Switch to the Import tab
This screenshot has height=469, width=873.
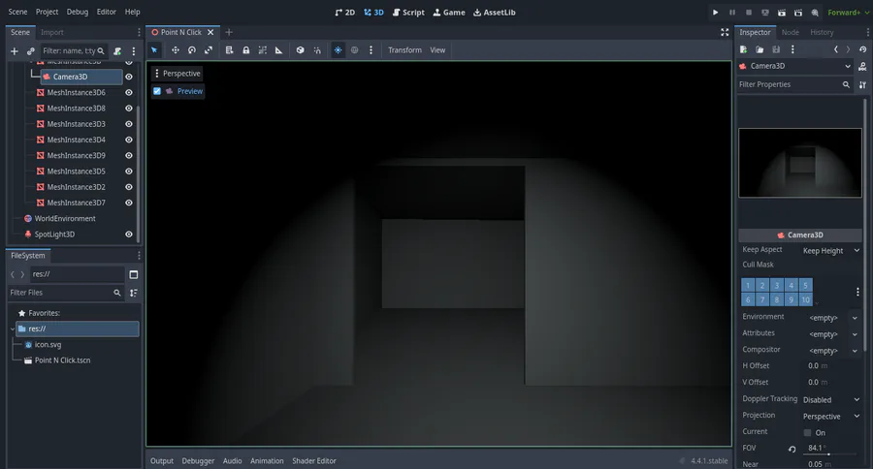52,32
